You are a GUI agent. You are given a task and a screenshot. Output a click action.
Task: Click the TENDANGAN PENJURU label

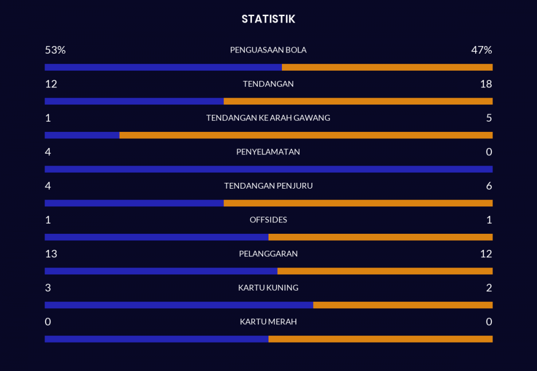point(268,186)
